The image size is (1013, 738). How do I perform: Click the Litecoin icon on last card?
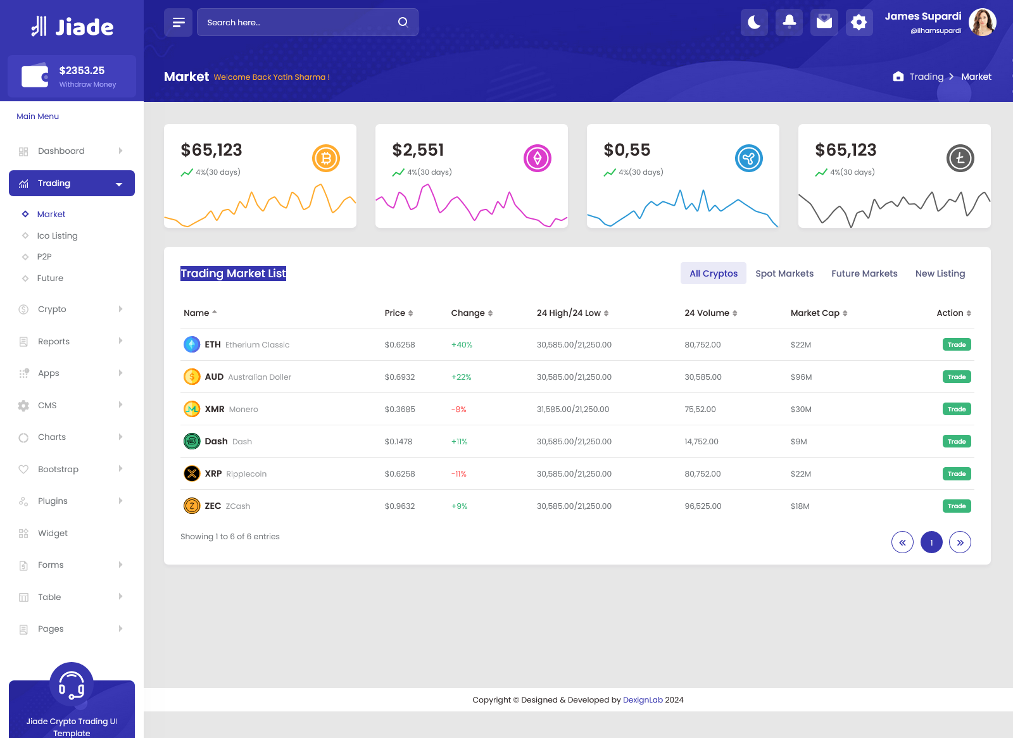[x=960, y=158]
